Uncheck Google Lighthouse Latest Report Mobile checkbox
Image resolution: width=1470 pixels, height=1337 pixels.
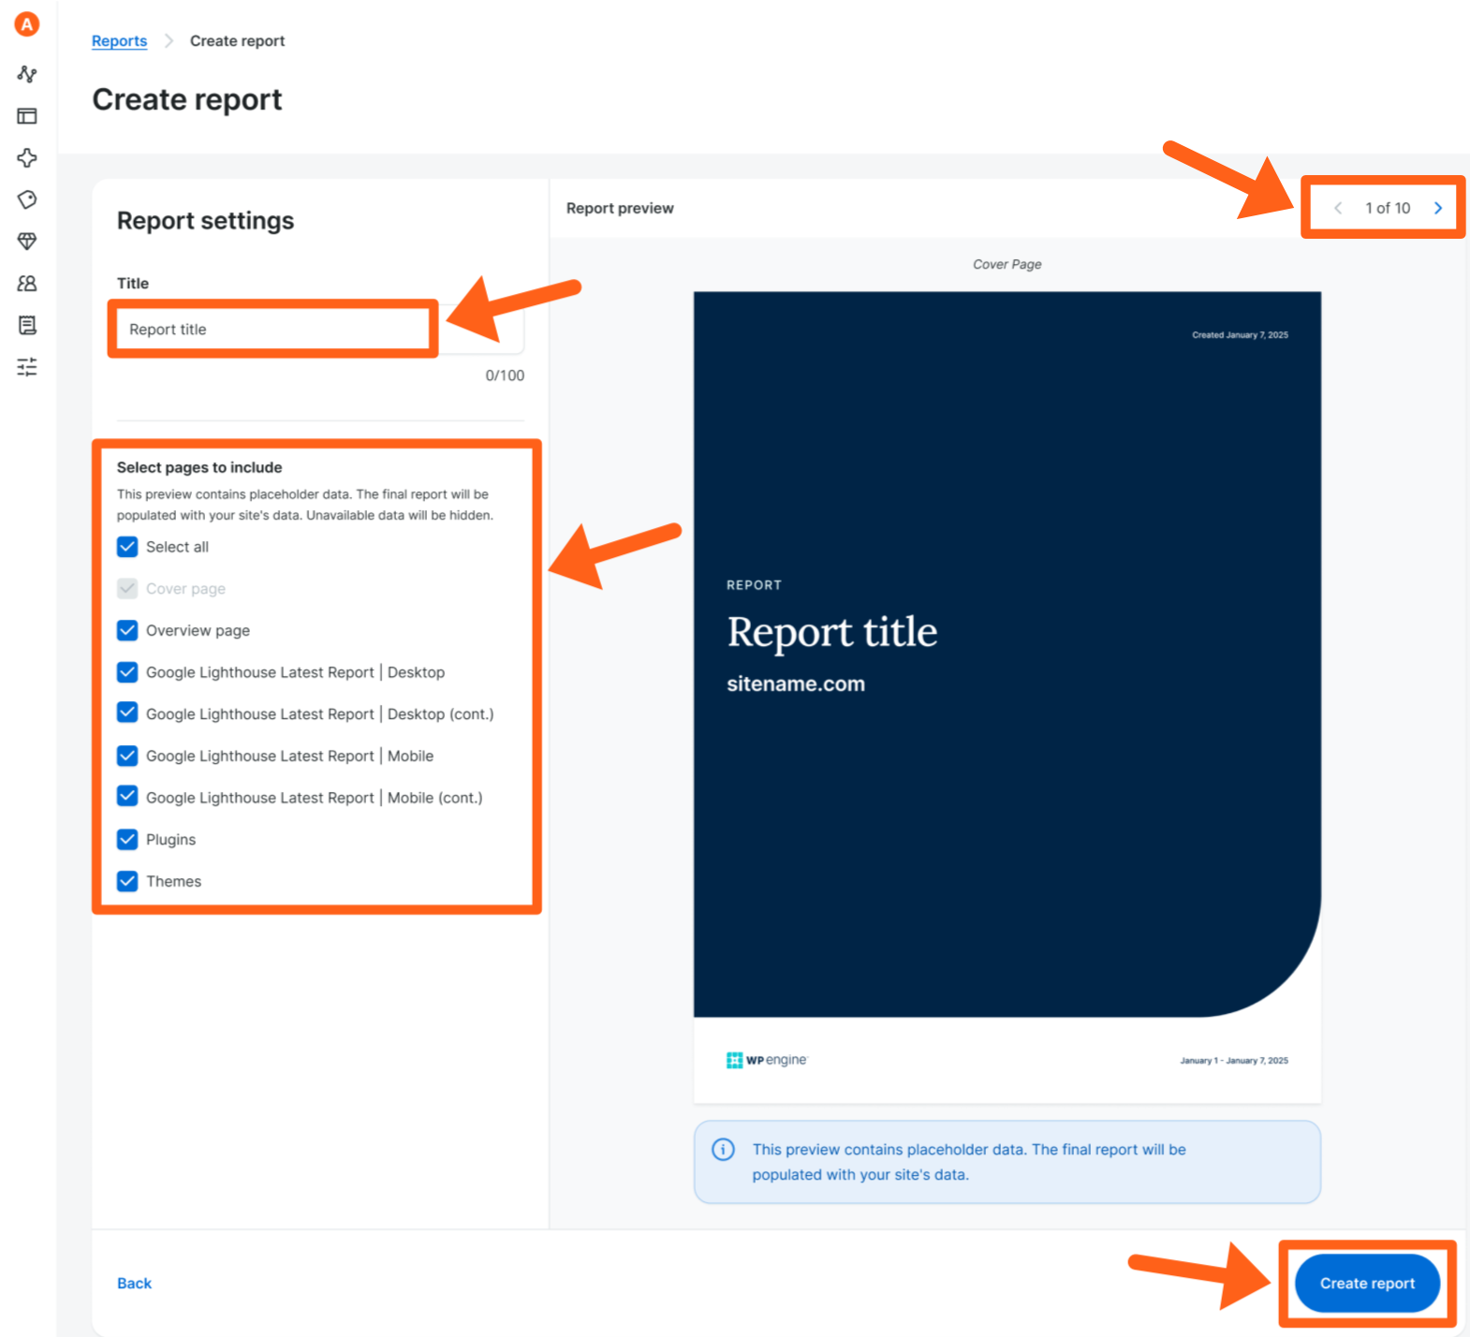(127, 756)
